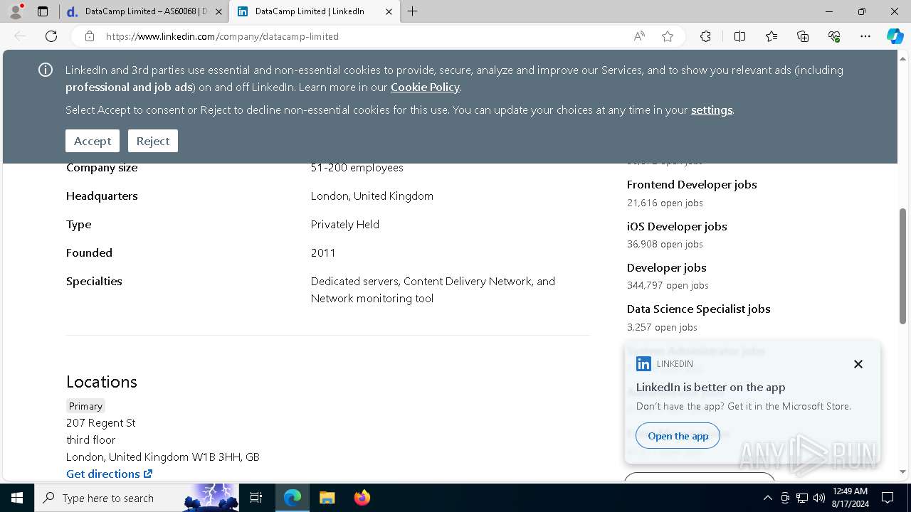Open the network status tray icon
Screen dimensions: 911x512
802,498
